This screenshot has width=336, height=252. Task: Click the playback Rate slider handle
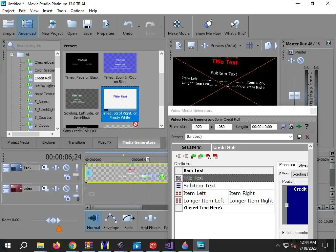coord(53,220)
